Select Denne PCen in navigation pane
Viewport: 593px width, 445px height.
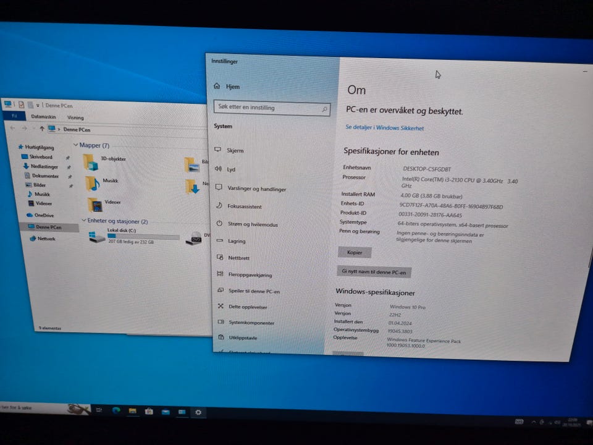(x=49, y=227)
